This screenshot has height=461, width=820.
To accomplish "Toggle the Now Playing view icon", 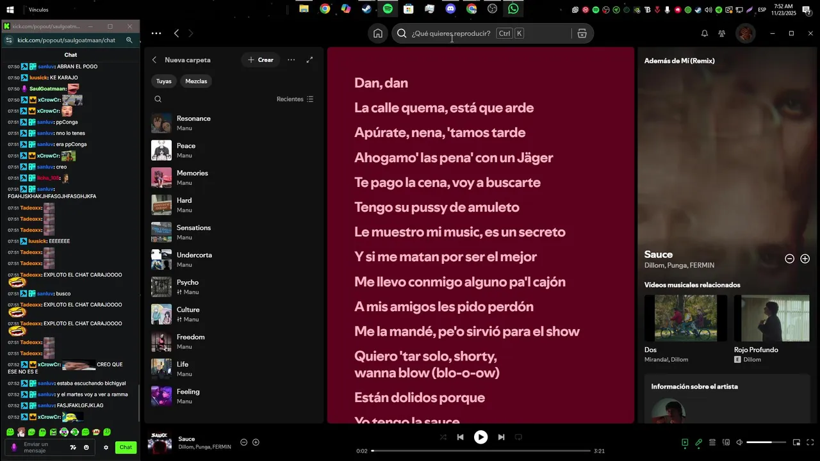I will [685, 442].
